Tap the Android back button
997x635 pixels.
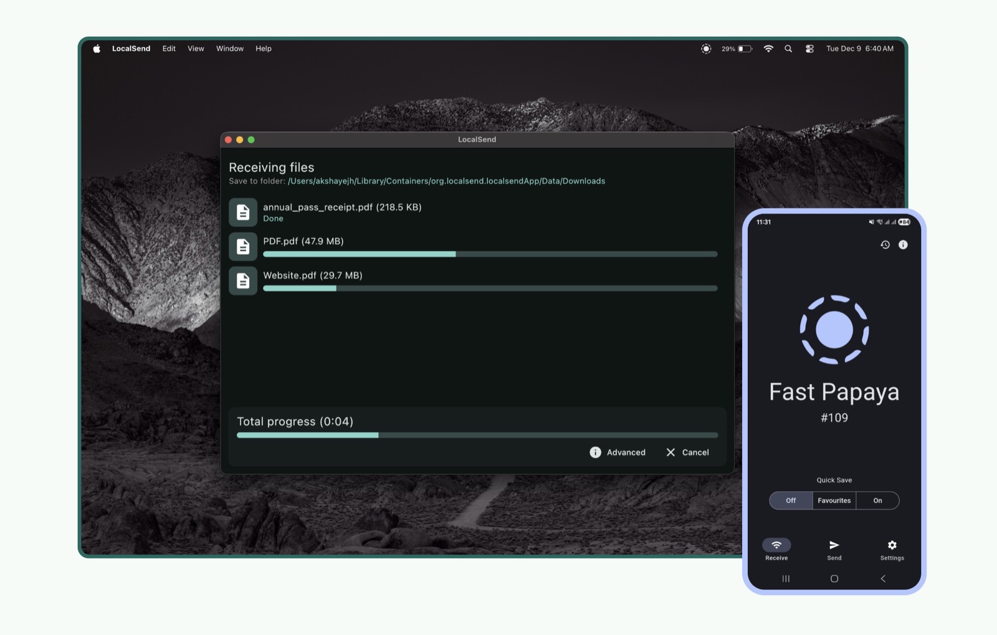point(883,579)
